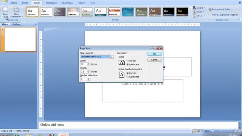This screenshot has height=136, width=242.
Task: Increase Width with the up spinner arrow
Action: pos(88,63)
